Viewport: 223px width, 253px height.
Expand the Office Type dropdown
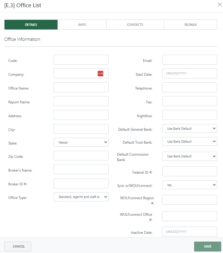81,197
